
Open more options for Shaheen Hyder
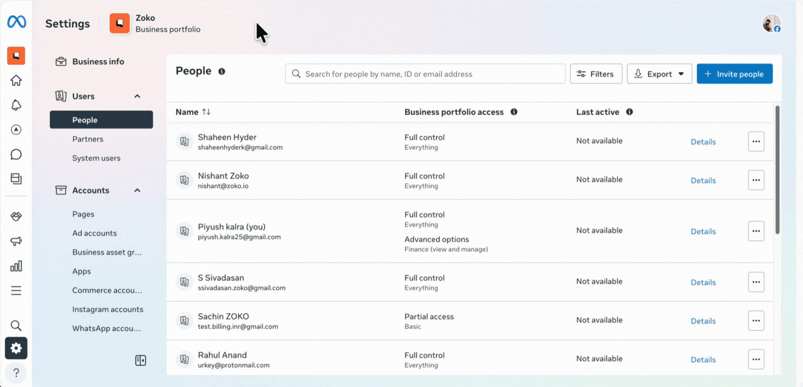pos(756,142)
